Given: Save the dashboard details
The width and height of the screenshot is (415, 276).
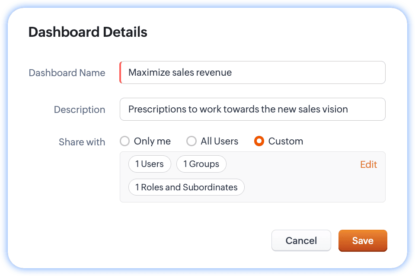Looking at the screenshot, I should click(362, 241).
